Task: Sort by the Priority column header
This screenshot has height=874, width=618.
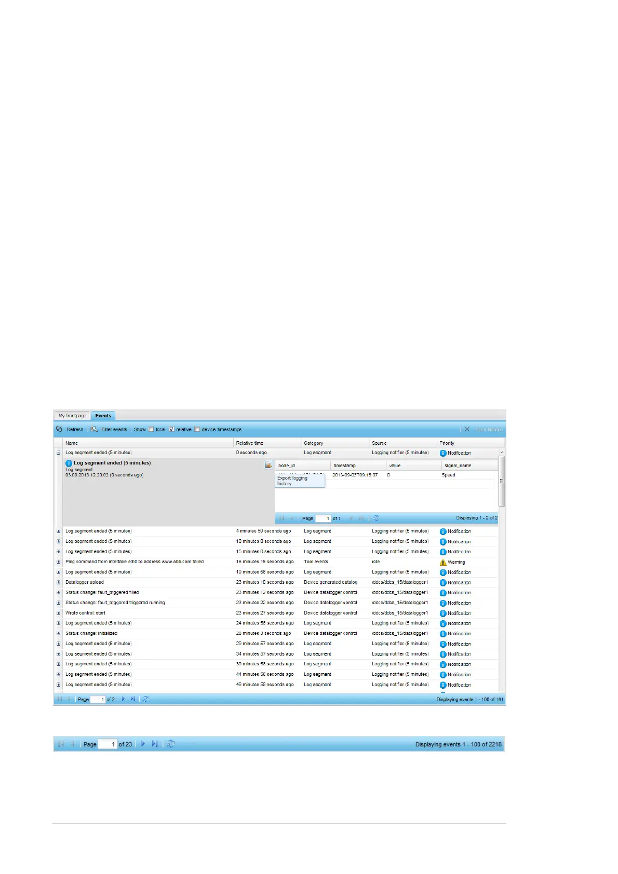Action: 471,443
